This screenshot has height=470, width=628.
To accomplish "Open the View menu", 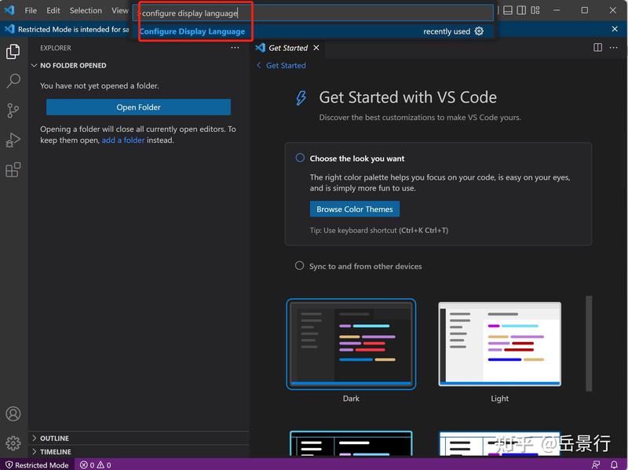I will tap(120, 10).
